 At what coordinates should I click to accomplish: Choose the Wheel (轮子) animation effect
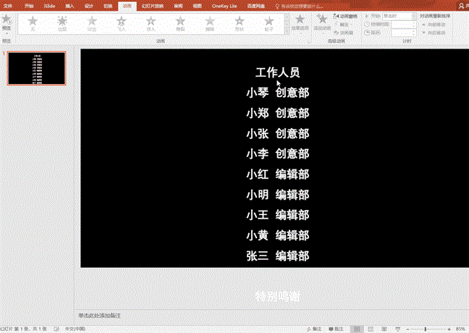tap(269, 22)
